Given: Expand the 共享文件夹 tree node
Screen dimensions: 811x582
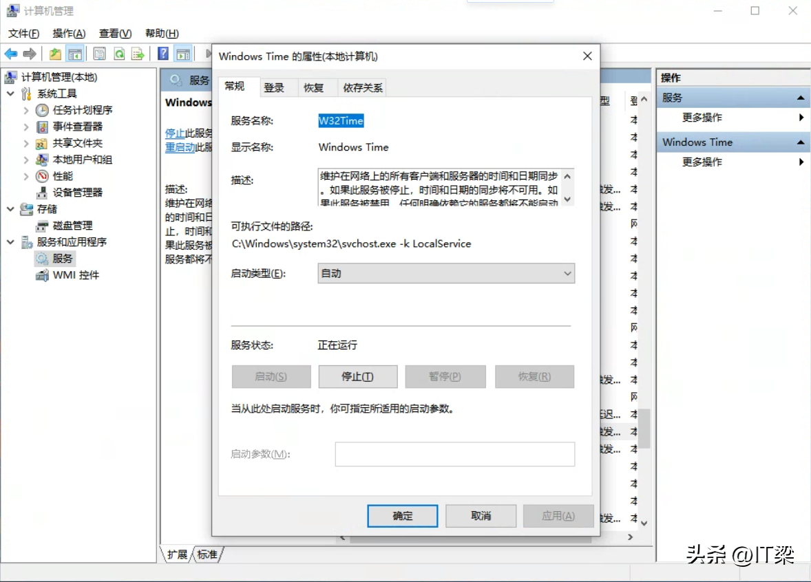Looking at the screenshot, I should [x=26, y=143].
